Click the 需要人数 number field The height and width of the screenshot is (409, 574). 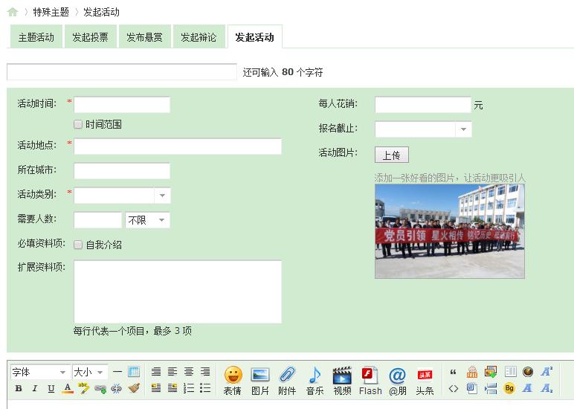tap(97, 220)
